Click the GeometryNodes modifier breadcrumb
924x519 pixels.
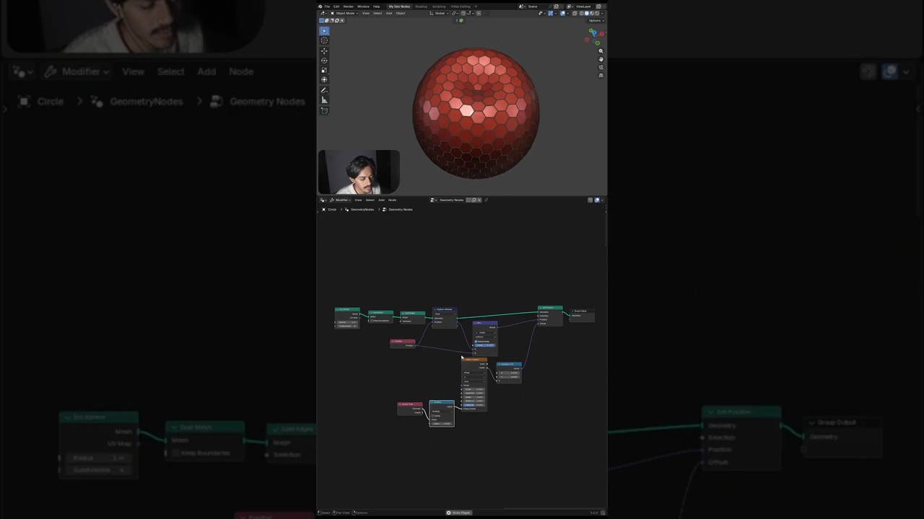pos(362,210)
